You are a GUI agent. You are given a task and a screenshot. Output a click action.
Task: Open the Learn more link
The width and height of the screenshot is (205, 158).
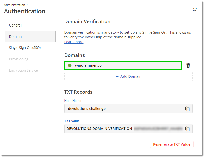pos(74,42)
